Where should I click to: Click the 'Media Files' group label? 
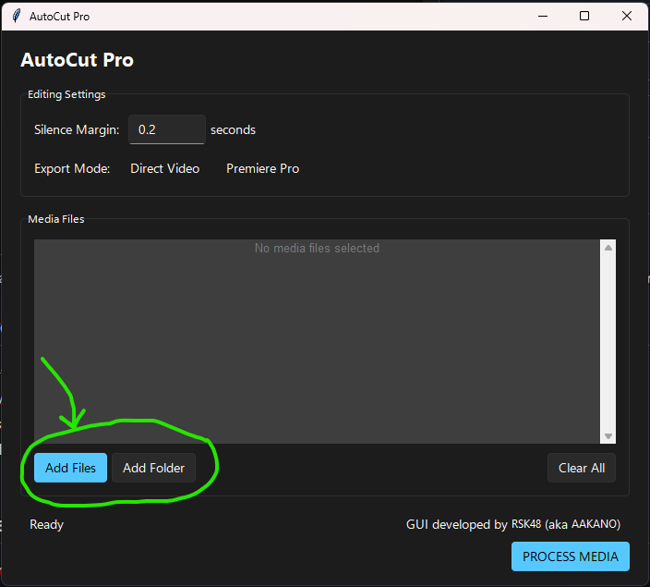click(x=56, y=219)
